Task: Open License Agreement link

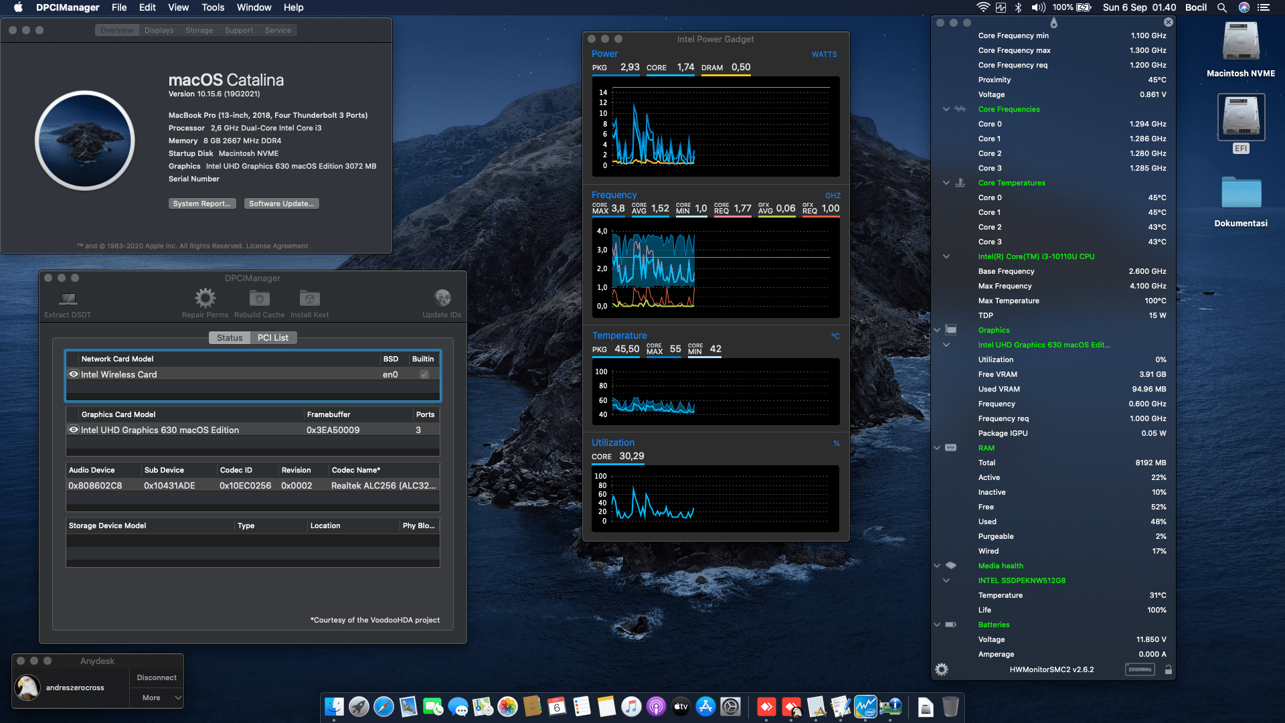Action: point(276,246)
